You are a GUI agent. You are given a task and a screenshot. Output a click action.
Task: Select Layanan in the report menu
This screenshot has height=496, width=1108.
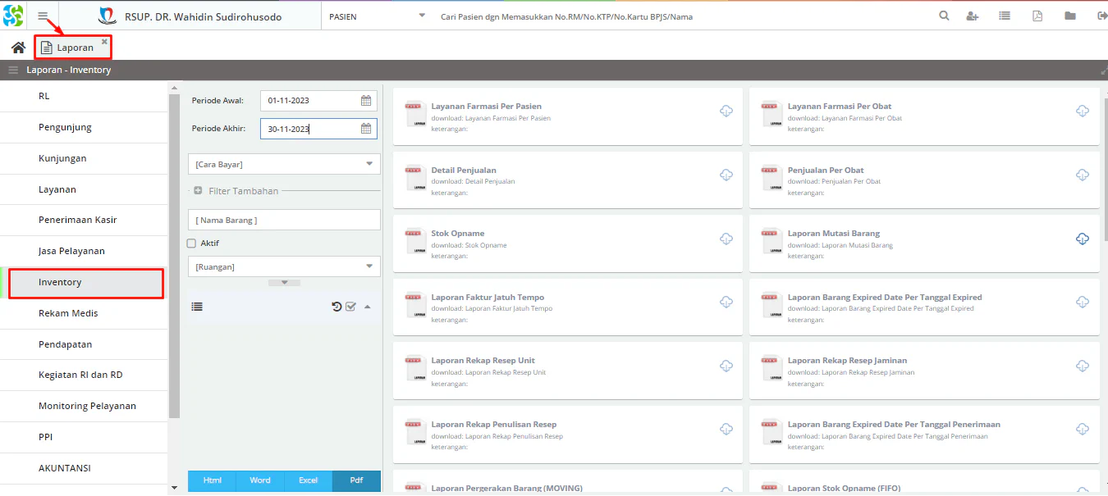(84, 189)
